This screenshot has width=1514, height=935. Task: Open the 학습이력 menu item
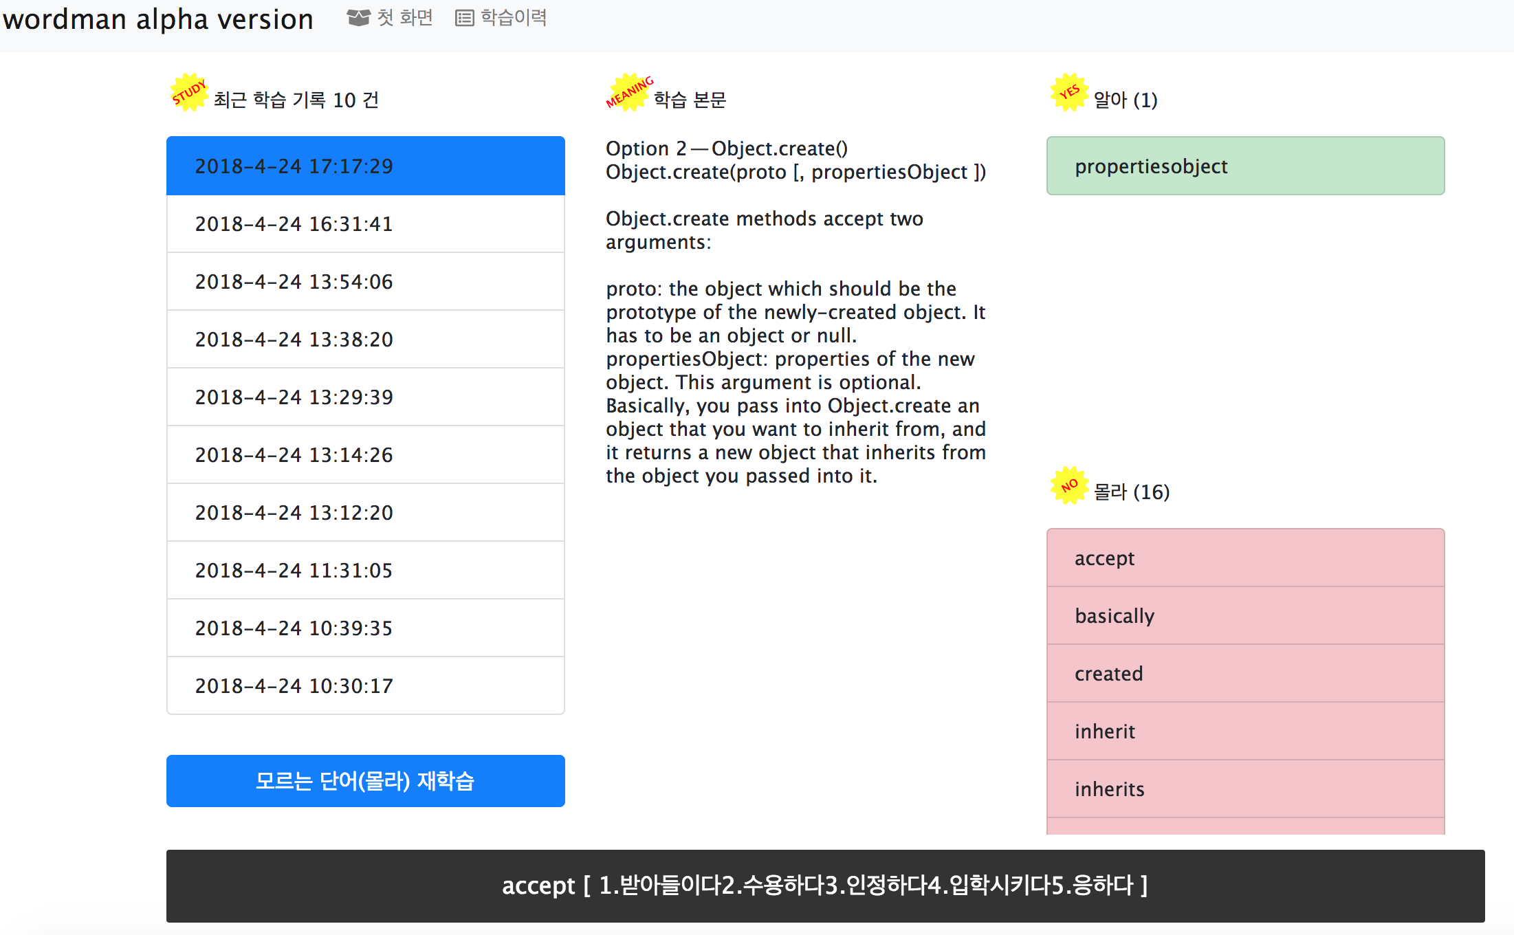[x=501, y=18]
